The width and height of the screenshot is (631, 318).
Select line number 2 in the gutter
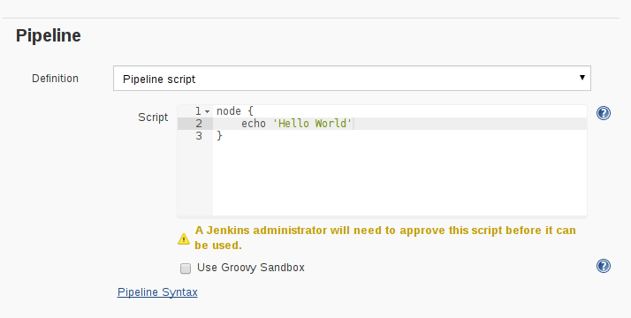pos(199,124)
